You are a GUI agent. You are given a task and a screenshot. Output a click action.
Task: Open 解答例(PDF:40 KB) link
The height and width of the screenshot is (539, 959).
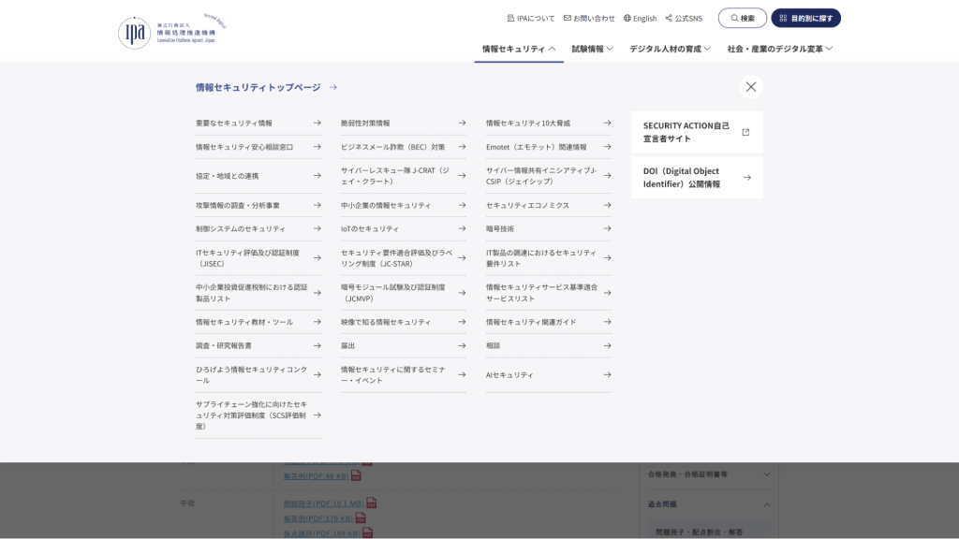317,476
